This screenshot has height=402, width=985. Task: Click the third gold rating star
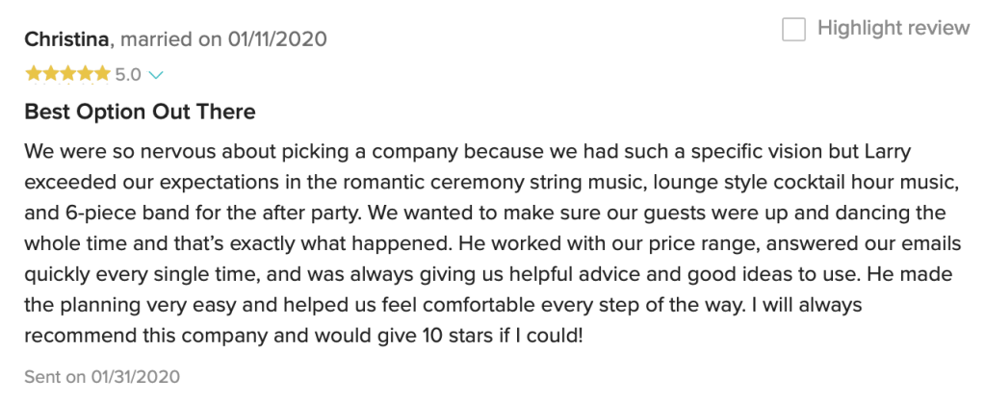click(x=67, y=73)
